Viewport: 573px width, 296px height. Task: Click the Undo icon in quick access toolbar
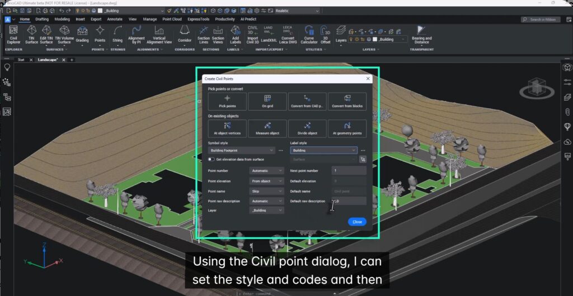tap(62, 11)
